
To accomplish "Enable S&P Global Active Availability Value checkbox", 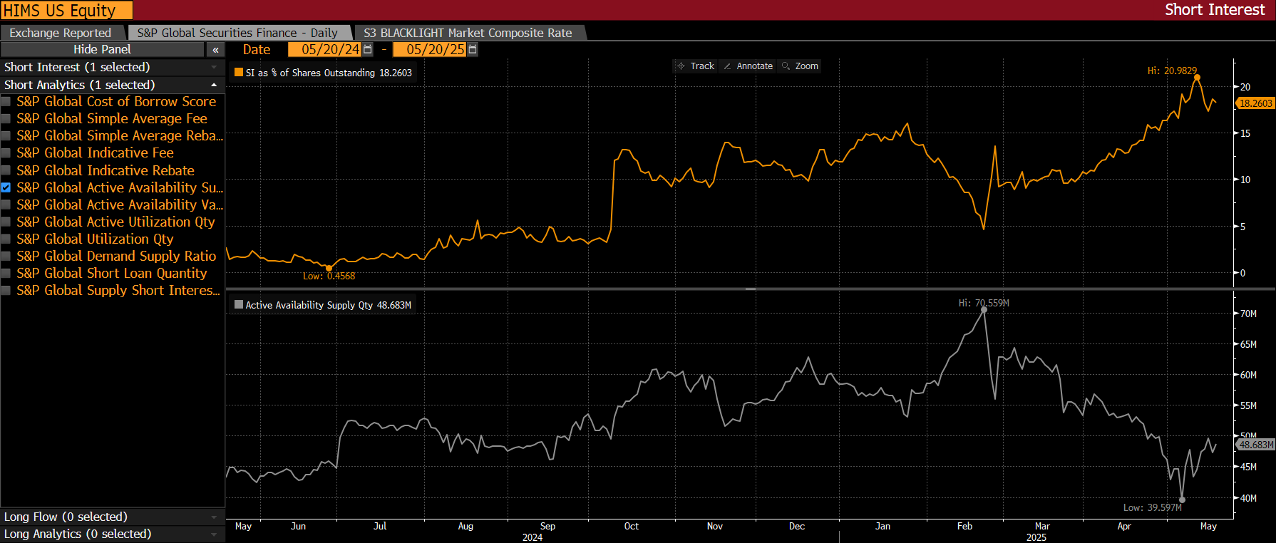I will click(6, 205).
